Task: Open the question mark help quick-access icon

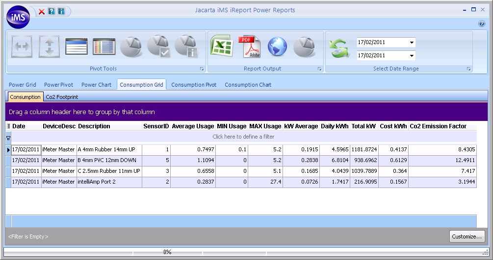Action: click(x=51, y=12)
